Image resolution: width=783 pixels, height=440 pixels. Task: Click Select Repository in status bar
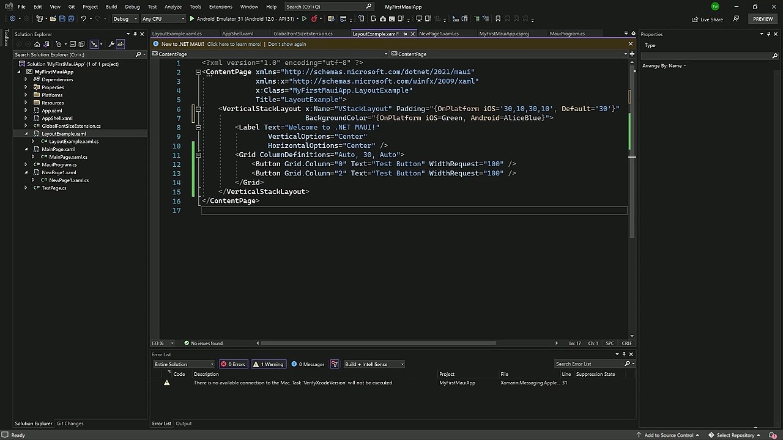pyautogui.click(x=735, y=435)
